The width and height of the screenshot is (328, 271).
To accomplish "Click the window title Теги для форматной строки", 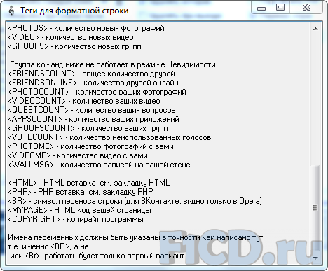I will [74, 11].
